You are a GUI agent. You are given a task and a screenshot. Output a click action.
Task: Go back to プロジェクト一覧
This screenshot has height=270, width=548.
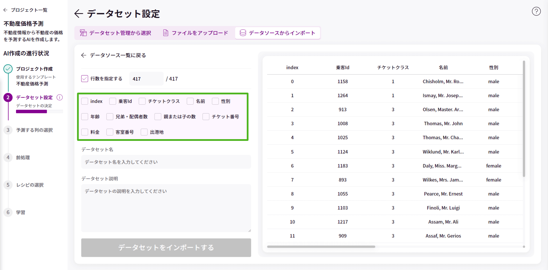(25, 10)
